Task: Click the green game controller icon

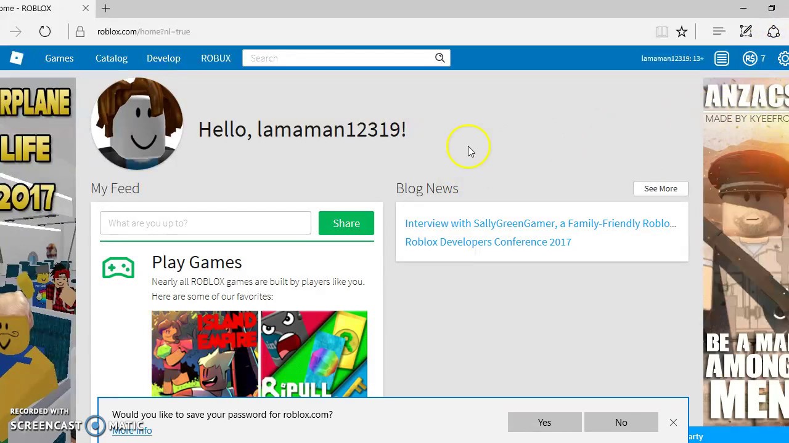Action: click(x=118, y=268)
